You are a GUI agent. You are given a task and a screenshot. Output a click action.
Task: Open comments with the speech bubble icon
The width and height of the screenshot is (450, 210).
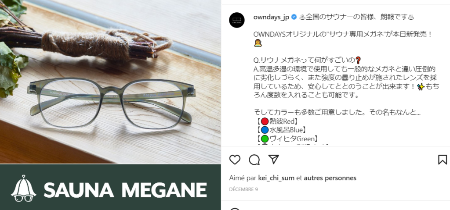coord(254,160)
